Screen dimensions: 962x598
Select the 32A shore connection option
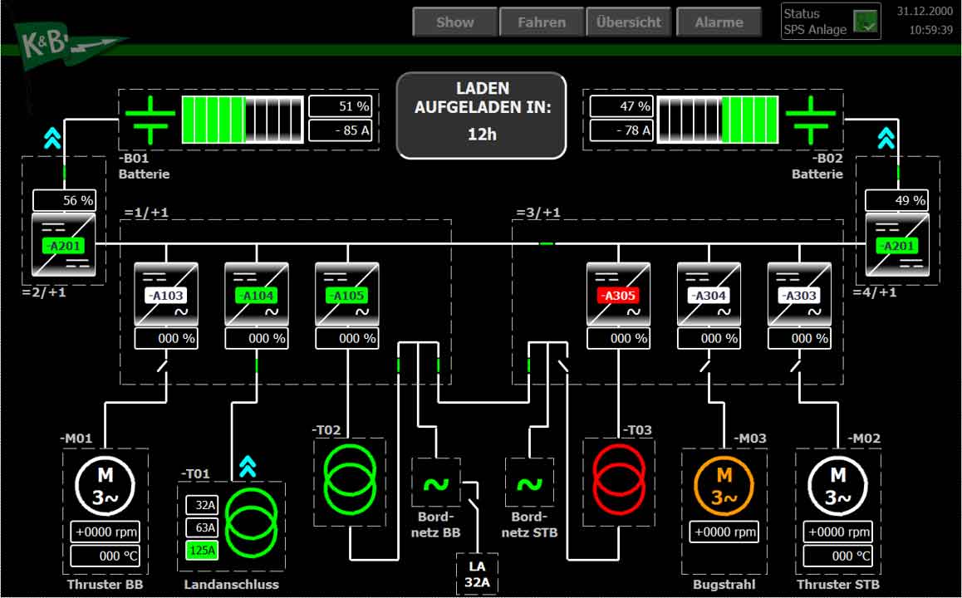(x=202, y=505)
